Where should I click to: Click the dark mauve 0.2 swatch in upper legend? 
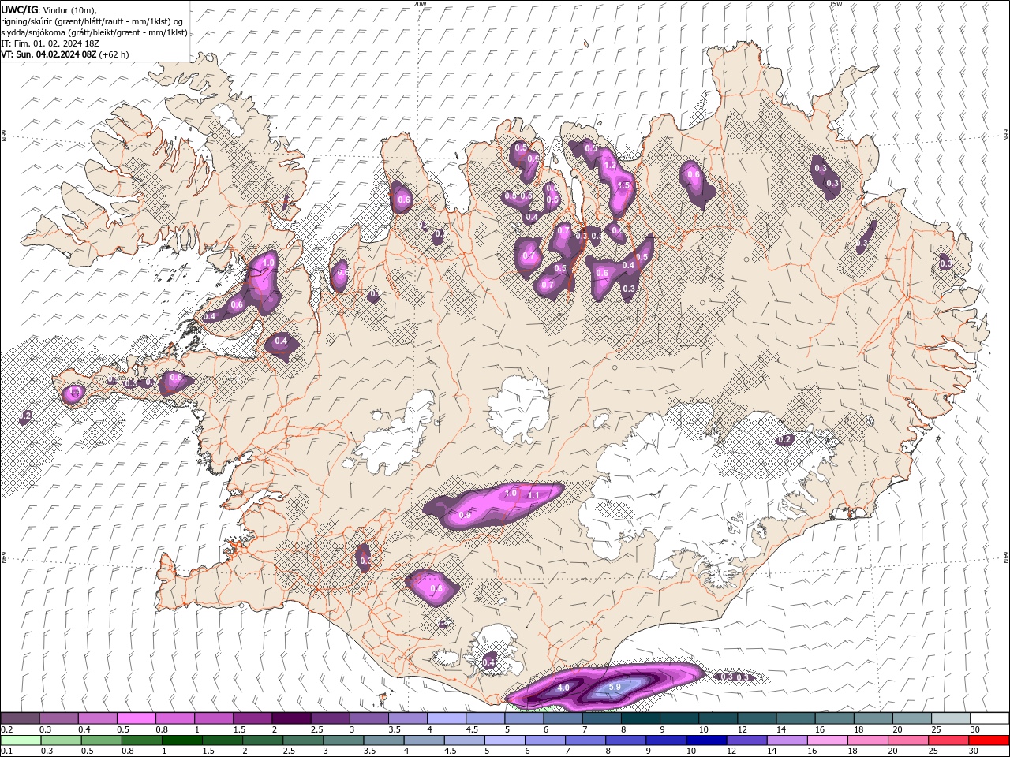(x=19, y=718)
